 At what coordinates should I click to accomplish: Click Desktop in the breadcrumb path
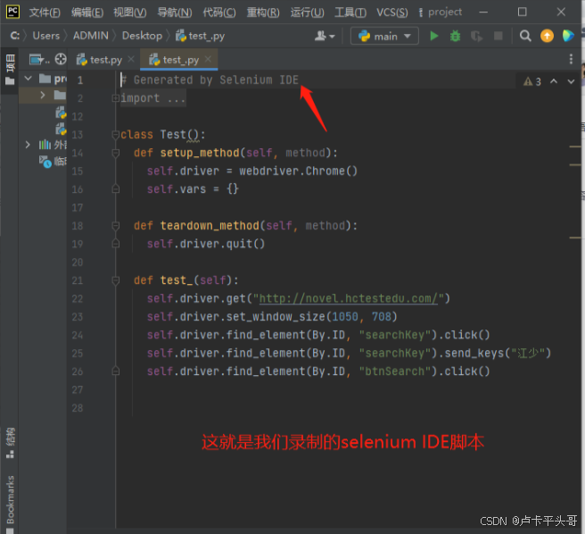(142, 36)
